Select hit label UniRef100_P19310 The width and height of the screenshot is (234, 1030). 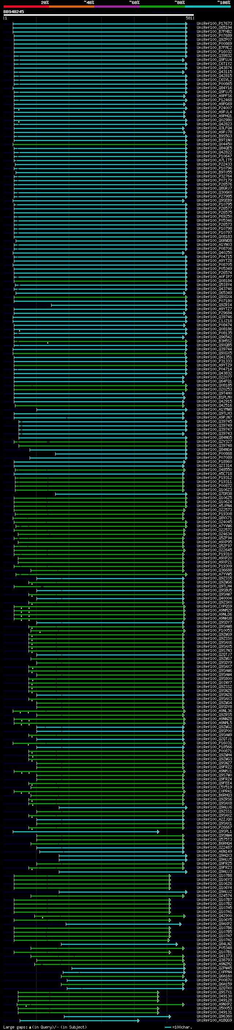tap(214, 554)
